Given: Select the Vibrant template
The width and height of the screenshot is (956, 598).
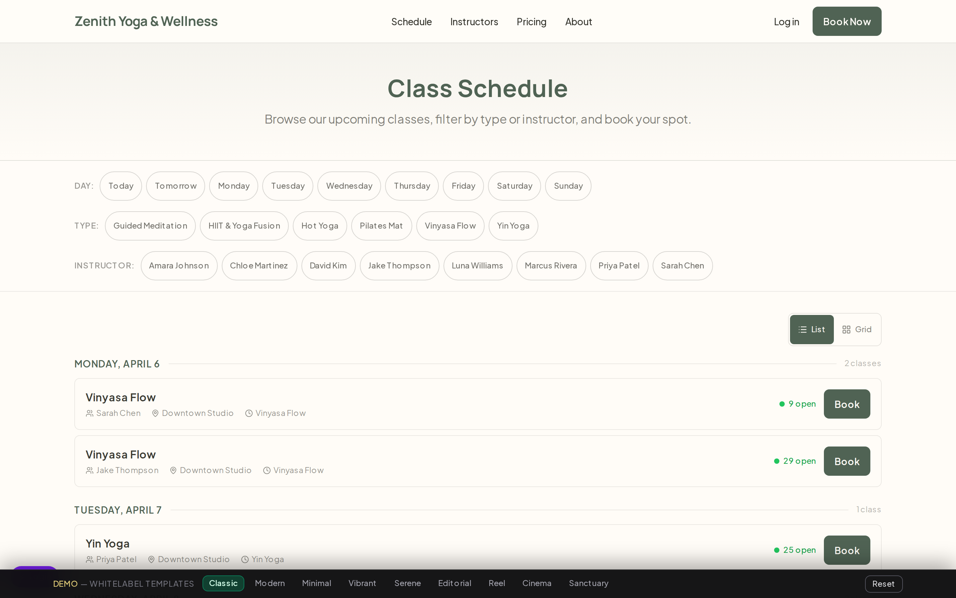Looking at the screenshot, I should [362, 583].
